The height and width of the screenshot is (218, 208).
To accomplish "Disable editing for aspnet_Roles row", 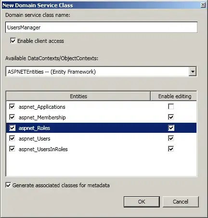I will tap(171, 128).
